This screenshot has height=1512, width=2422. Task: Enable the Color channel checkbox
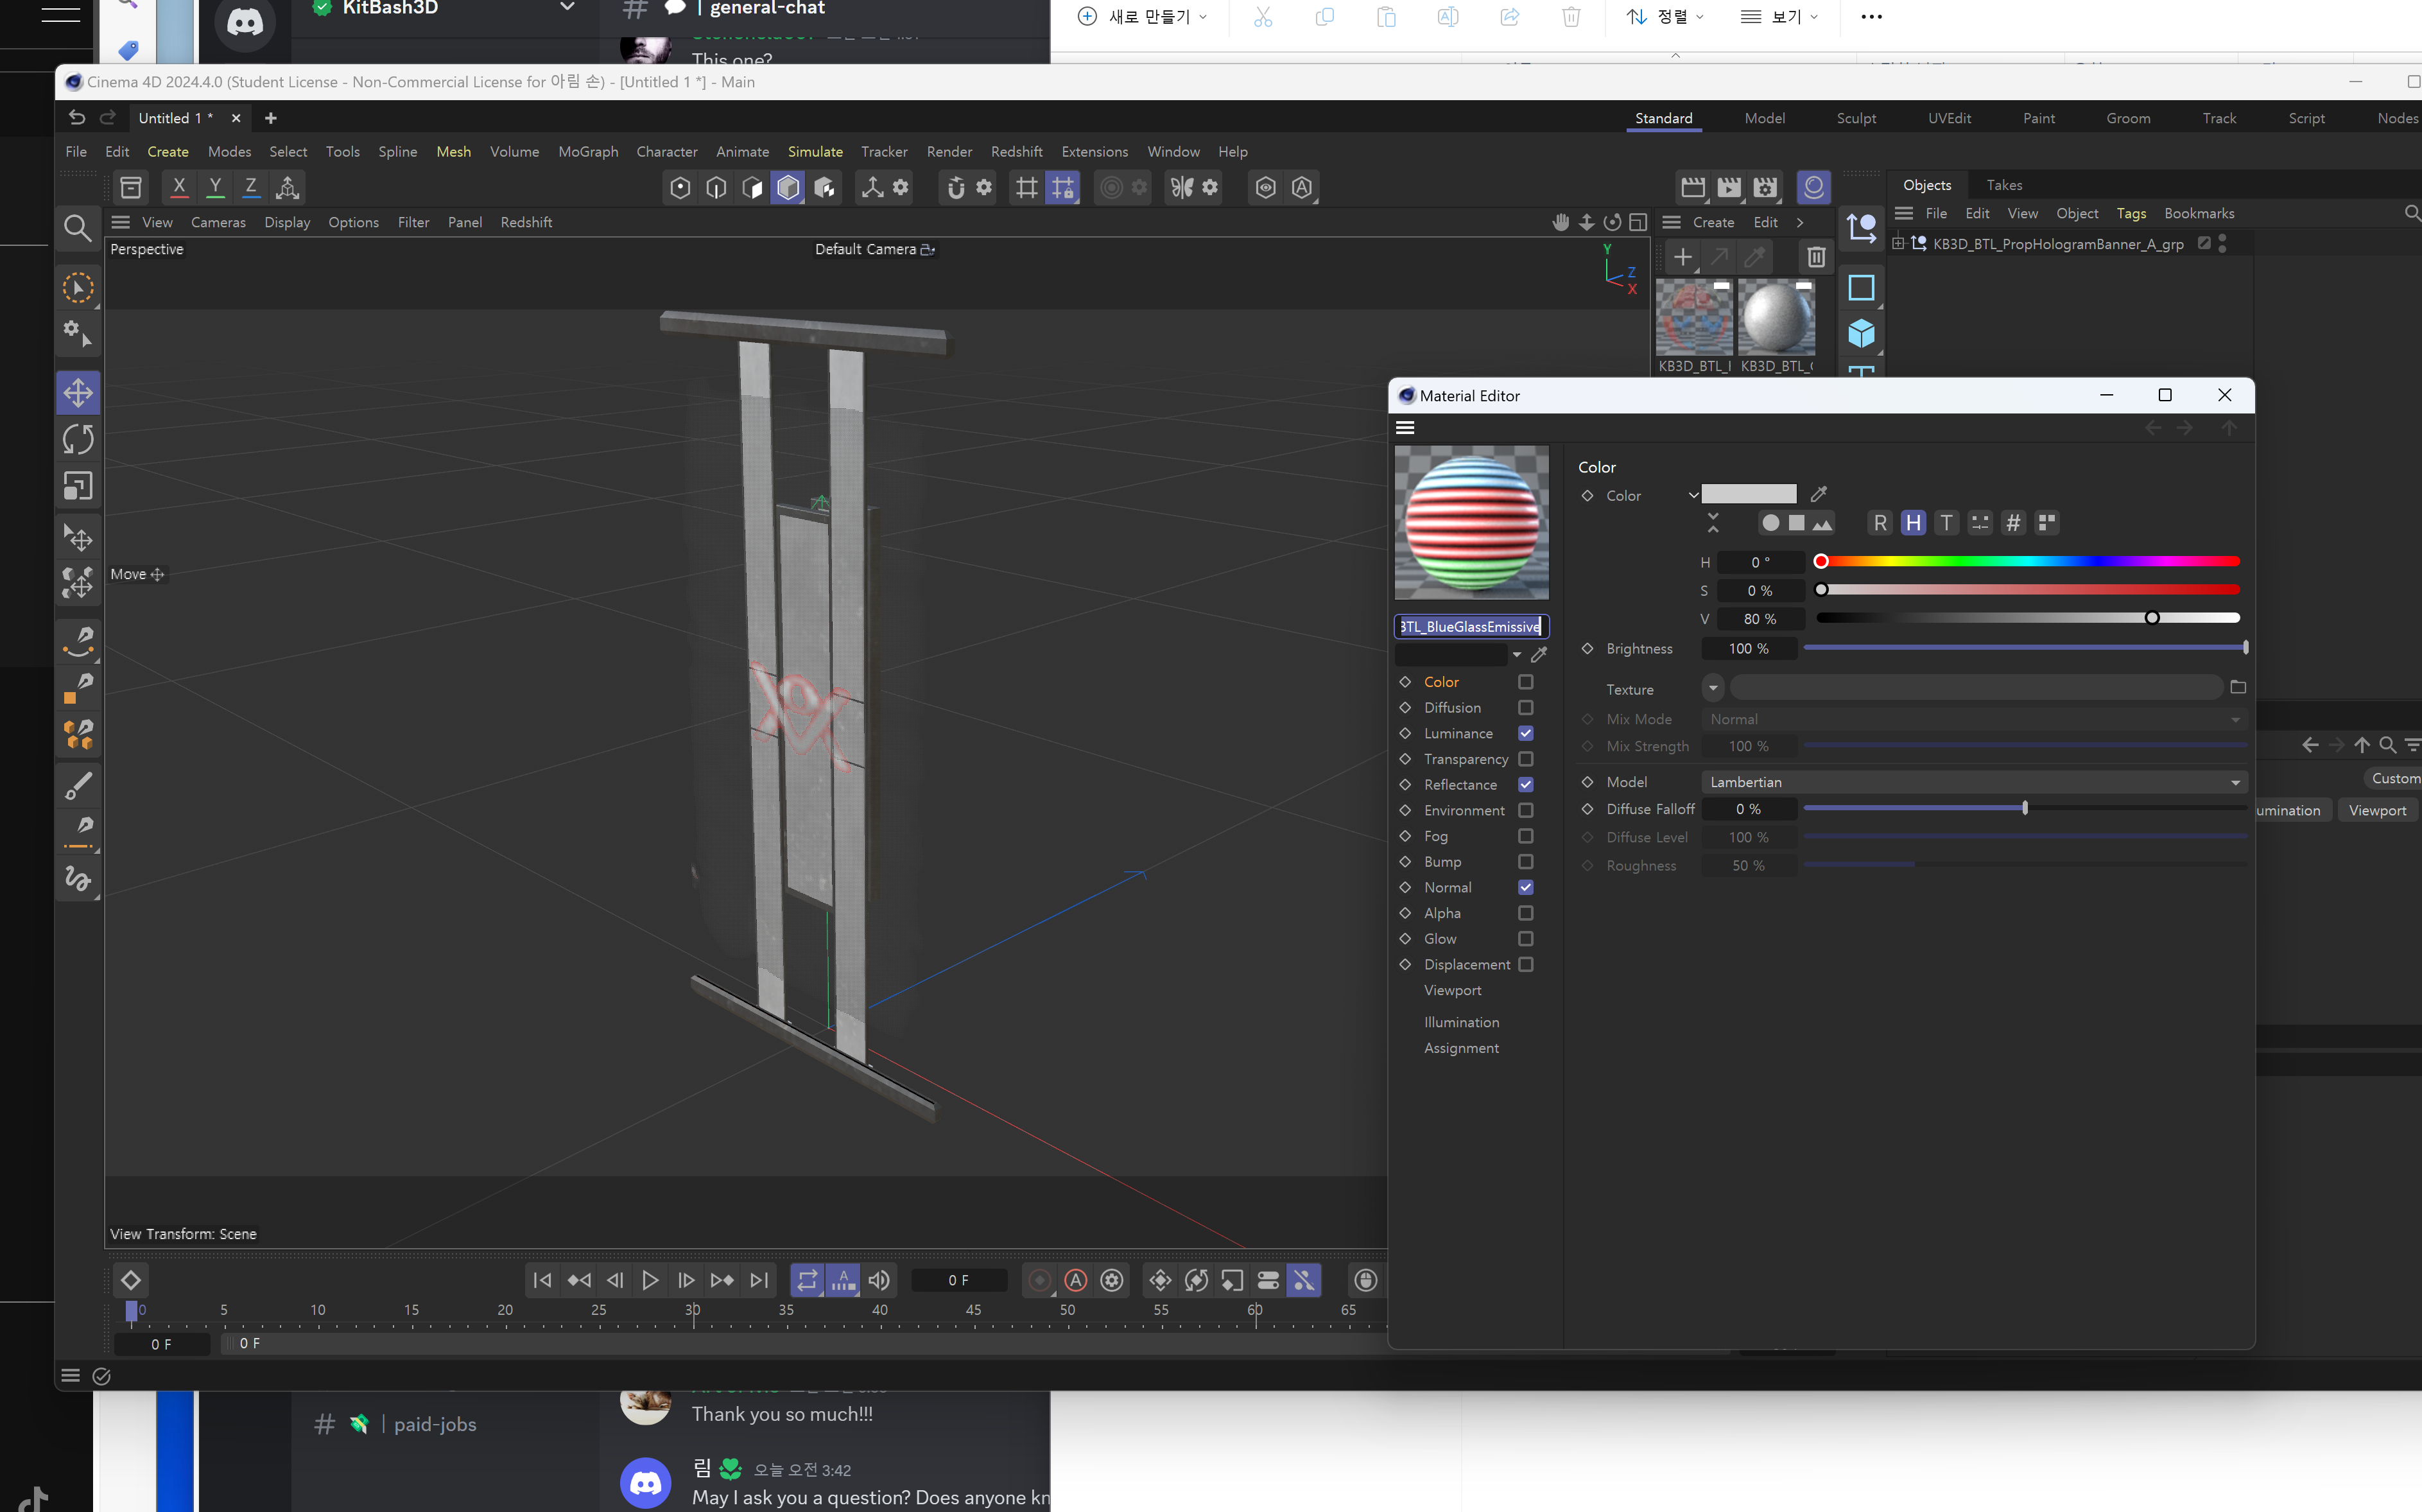point(1525,682)
